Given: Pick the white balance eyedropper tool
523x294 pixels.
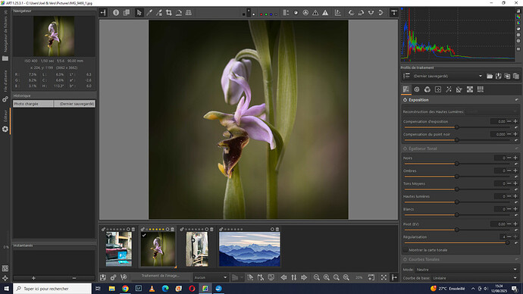Looking at the screenshot, I should pyautogui.click(x=149, y=13).
